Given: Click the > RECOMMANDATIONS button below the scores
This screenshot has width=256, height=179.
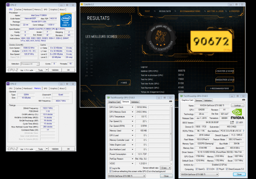Looking at the screenshot, I should click(220, 89).
